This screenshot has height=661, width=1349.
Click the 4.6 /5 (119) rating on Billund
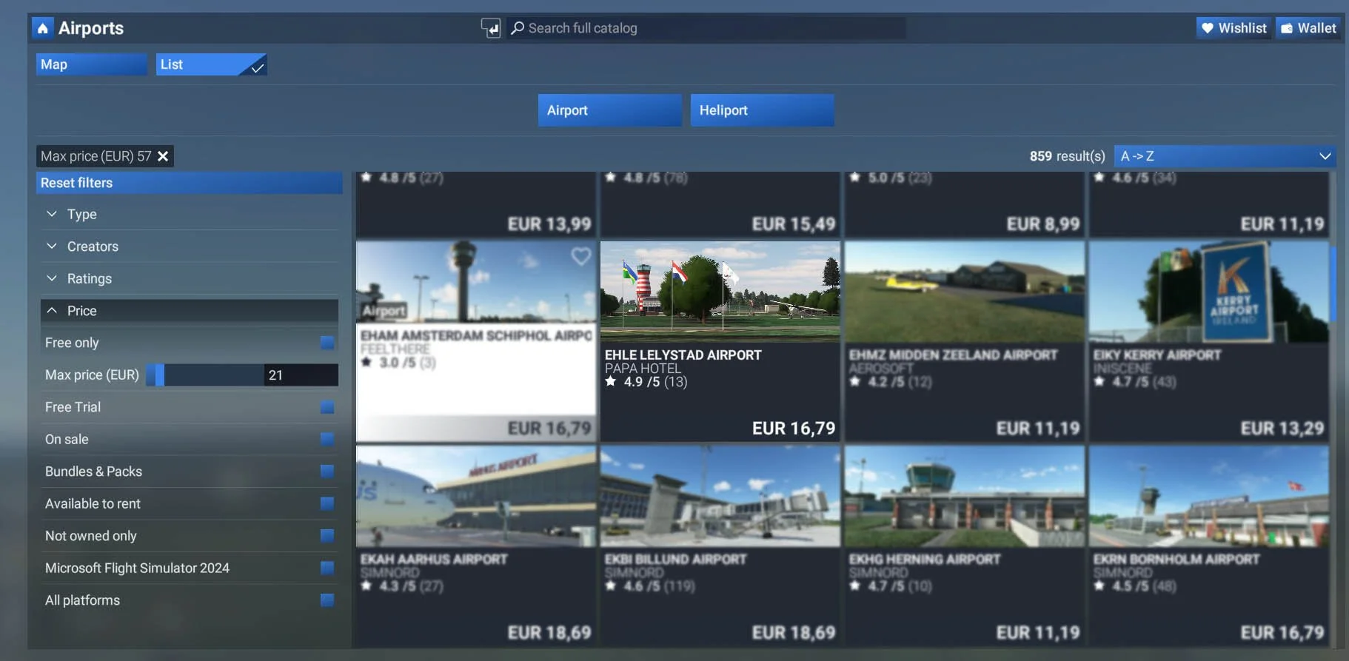click(650, 586)
